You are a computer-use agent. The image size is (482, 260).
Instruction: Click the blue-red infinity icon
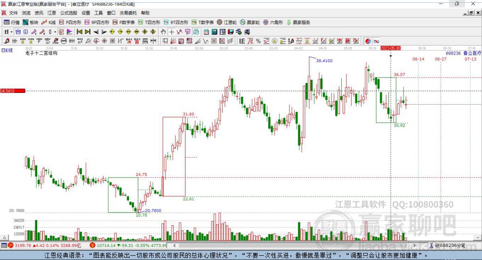coord(376,41)
